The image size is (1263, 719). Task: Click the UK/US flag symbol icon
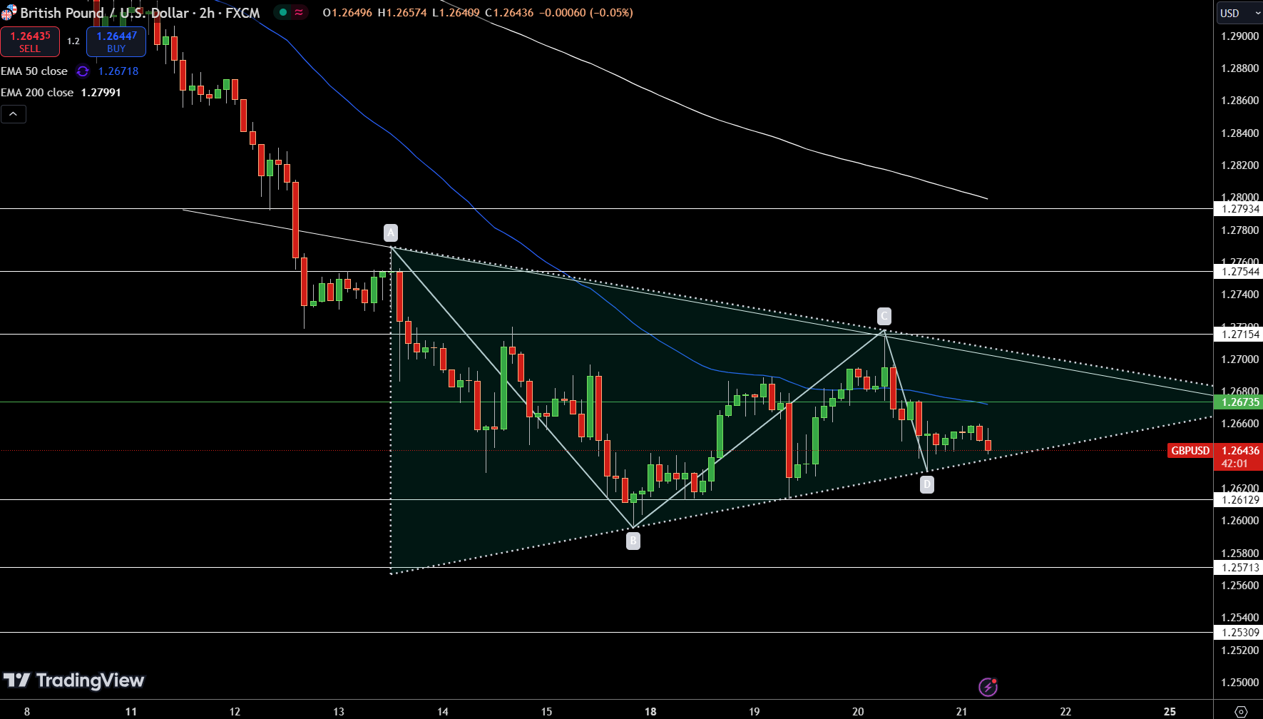tap(9, 12)
